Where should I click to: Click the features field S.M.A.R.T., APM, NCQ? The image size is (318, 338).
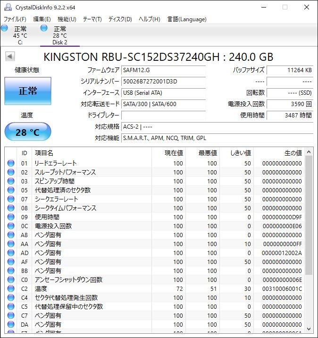coord(217,138)
